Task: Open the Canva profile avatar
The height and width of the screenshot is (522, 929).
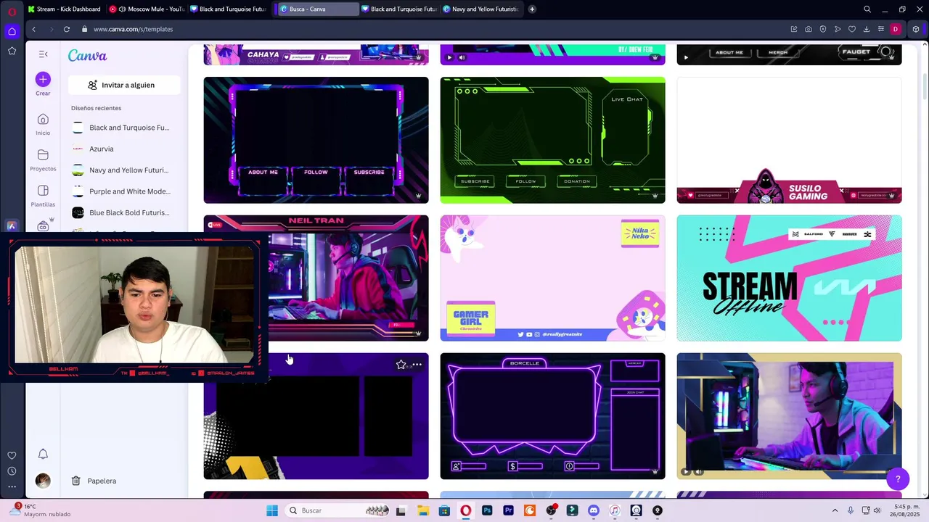Action: (43, 481)
